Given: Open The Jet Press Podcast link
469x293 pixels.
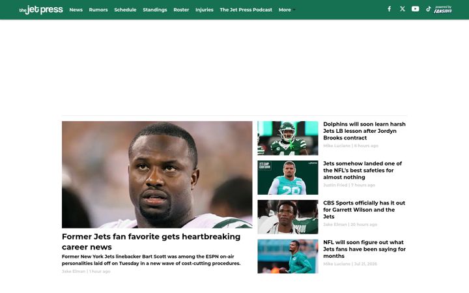Looking at the screenshot, I should pyautogui.click(x=246, y=10).
